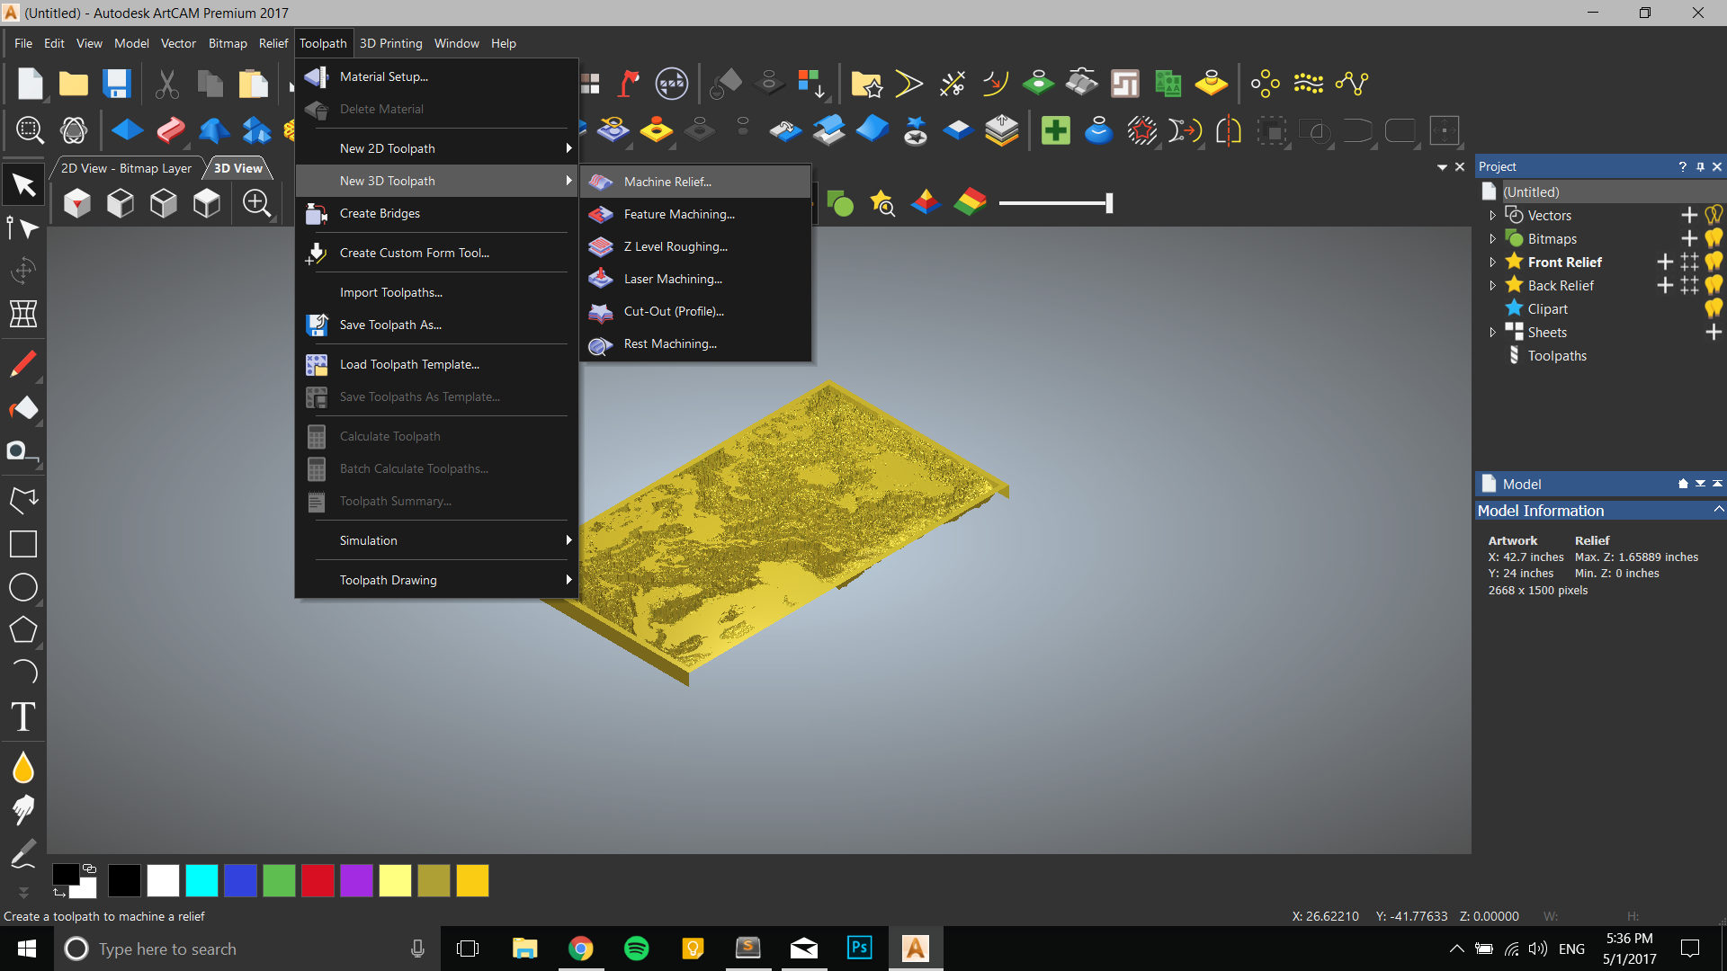The width and height of the screenshot is (1727, 971).
Task: Click Load Toolpath Template entry
Action: pyautogui.click(x=437, y=364)
